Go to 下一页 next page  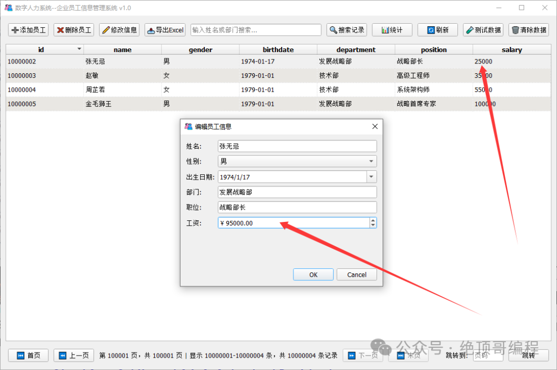tap(363, 356)
